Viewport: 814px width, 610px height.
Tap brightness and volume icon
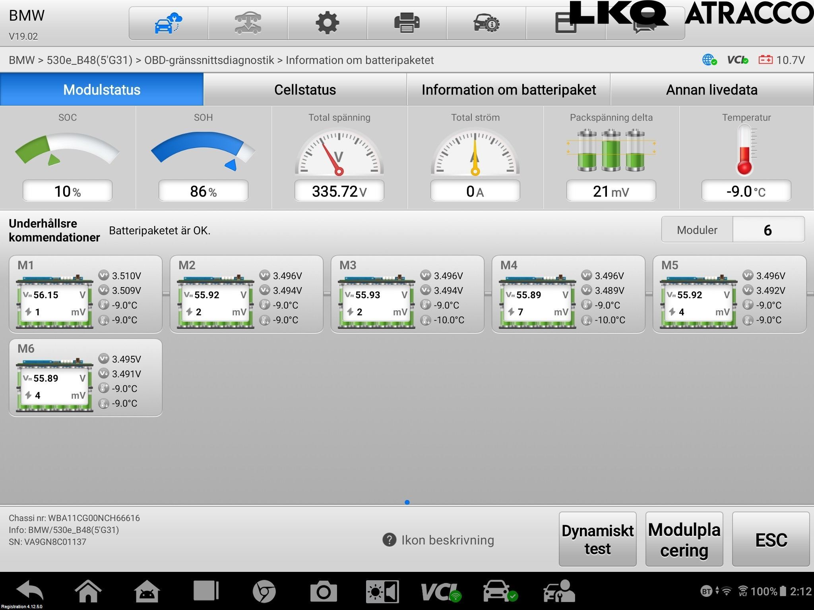(x=382, y=592)
